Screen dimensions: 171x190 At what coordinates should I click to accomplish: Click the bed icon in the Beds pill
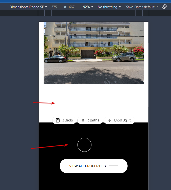(58, 120)
